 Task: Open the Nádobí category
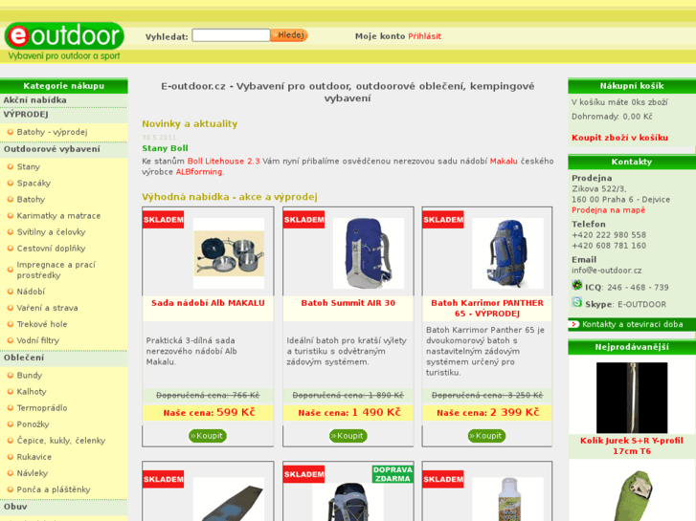point(31,292)
